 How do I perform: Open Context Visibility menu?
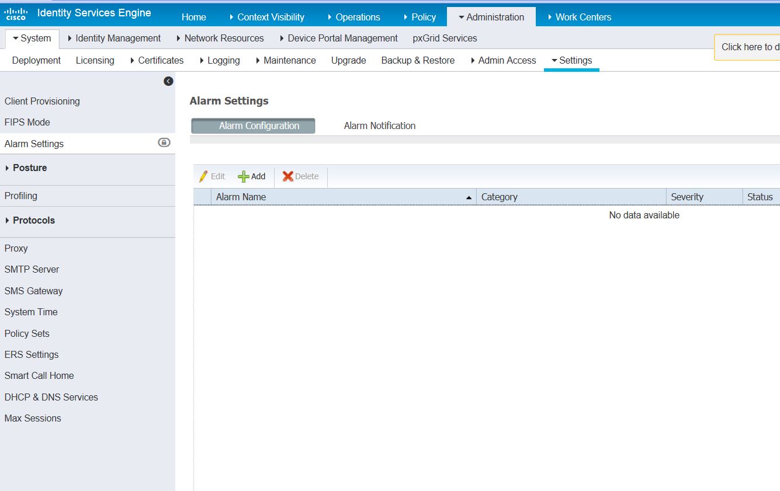coord(266,17)
